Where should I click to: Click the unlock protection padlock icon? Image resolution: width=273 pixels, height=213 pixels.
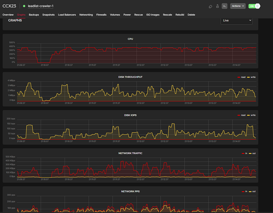tap(217, 6)
